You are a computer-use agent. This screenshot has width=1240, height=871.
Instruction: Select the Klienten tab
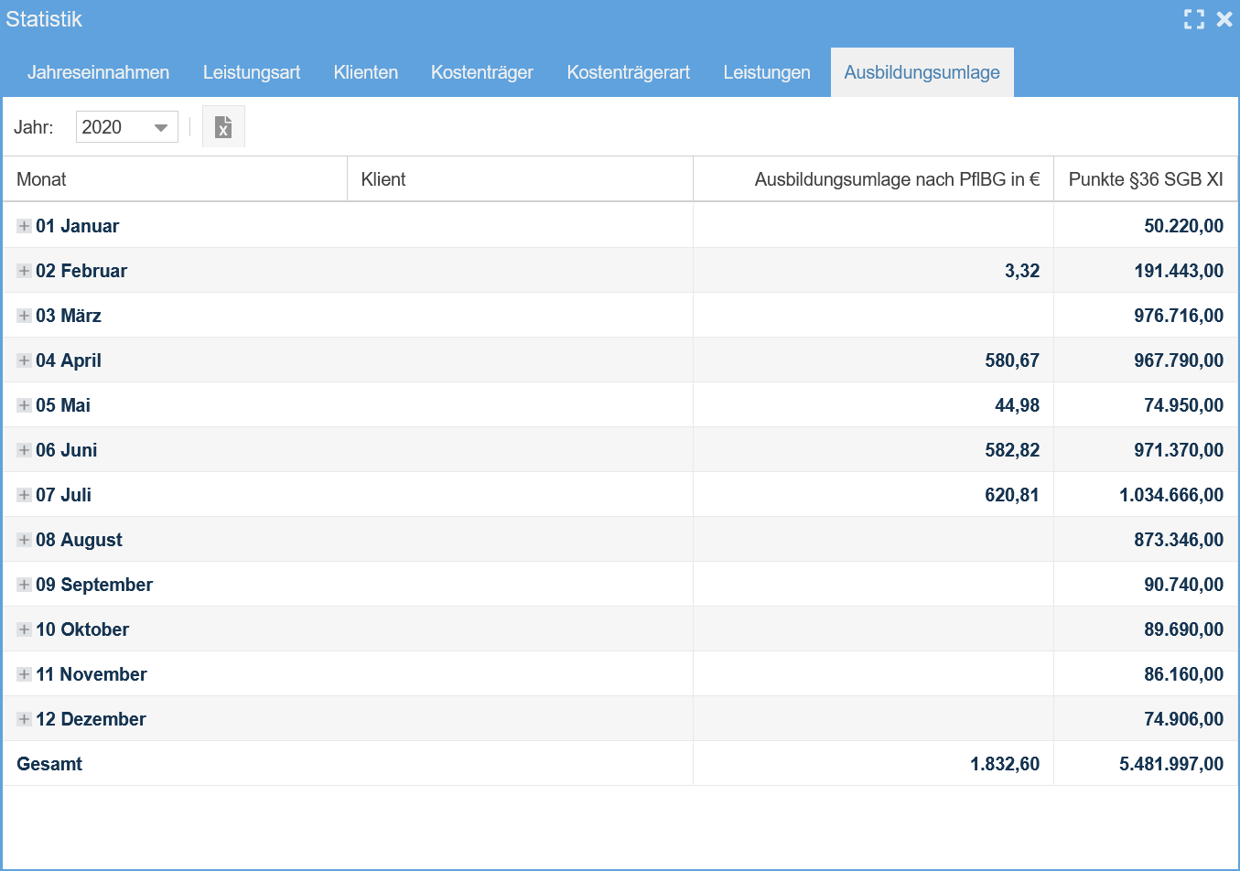pyautogui.click(x=365, y=71)
